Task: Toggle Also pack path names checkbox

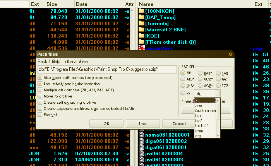Action: (x=40, y=77)
